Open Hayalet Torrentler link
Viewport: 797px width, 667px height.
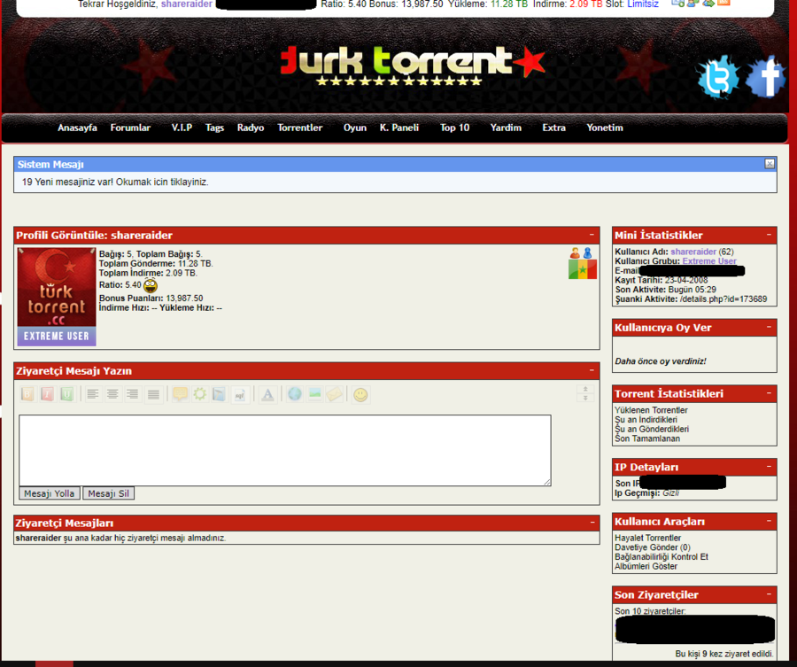[x=647, y=538]
